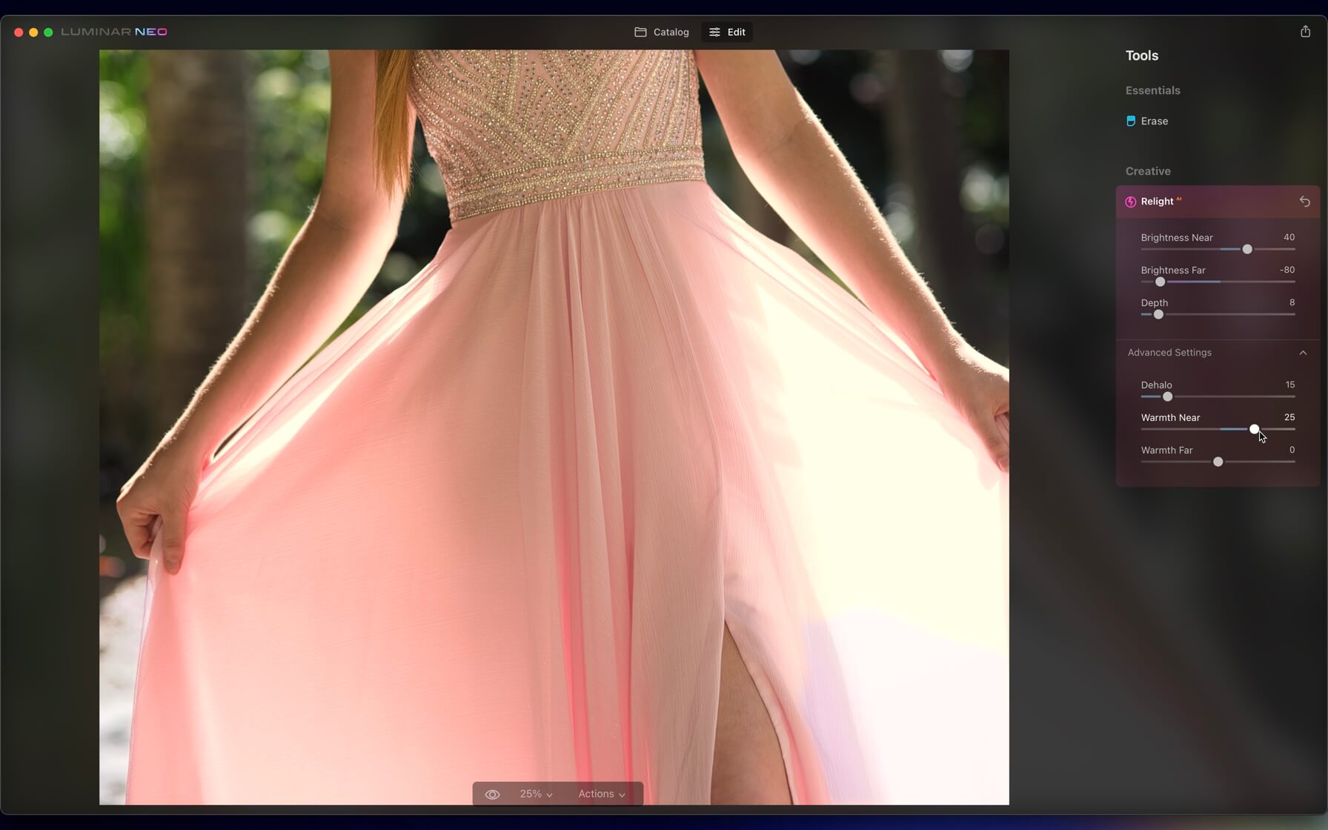Click the Erase tool icon
Image resolution: width=1328 pixels, height=830 pixels.
click(1131, 122)
